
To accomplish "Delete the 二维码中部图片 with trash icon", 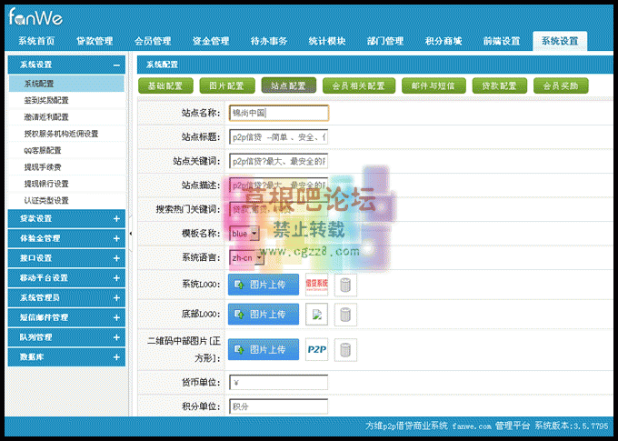I will (345, 349).
